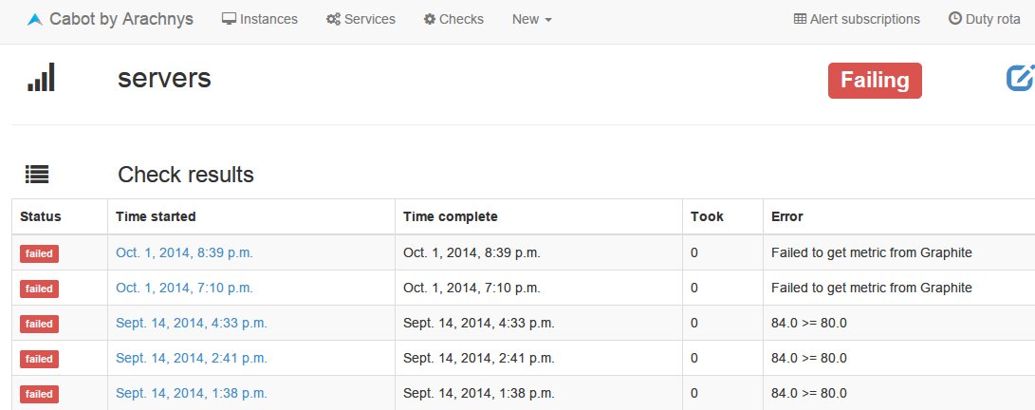The image size is (1035, 410).
Task: Open the Oct. 1, 2014, 7:10 p.m. result
Action: (x=184, y=288)
